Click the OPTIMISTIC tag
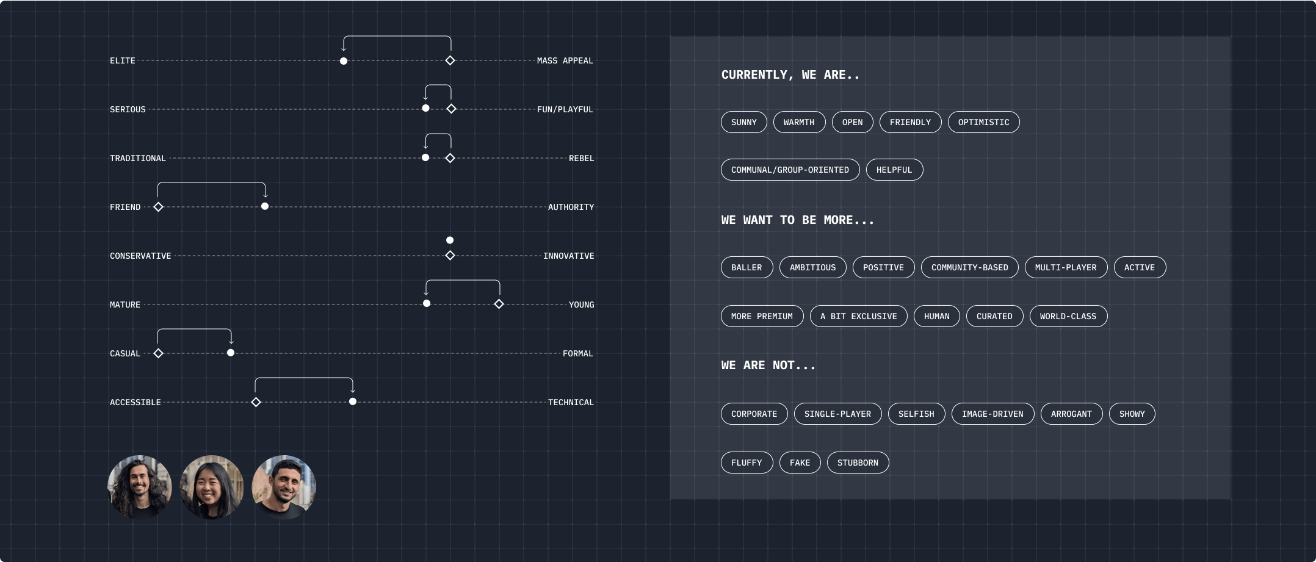Screen dimensions: 1316x562 point(983,122)
